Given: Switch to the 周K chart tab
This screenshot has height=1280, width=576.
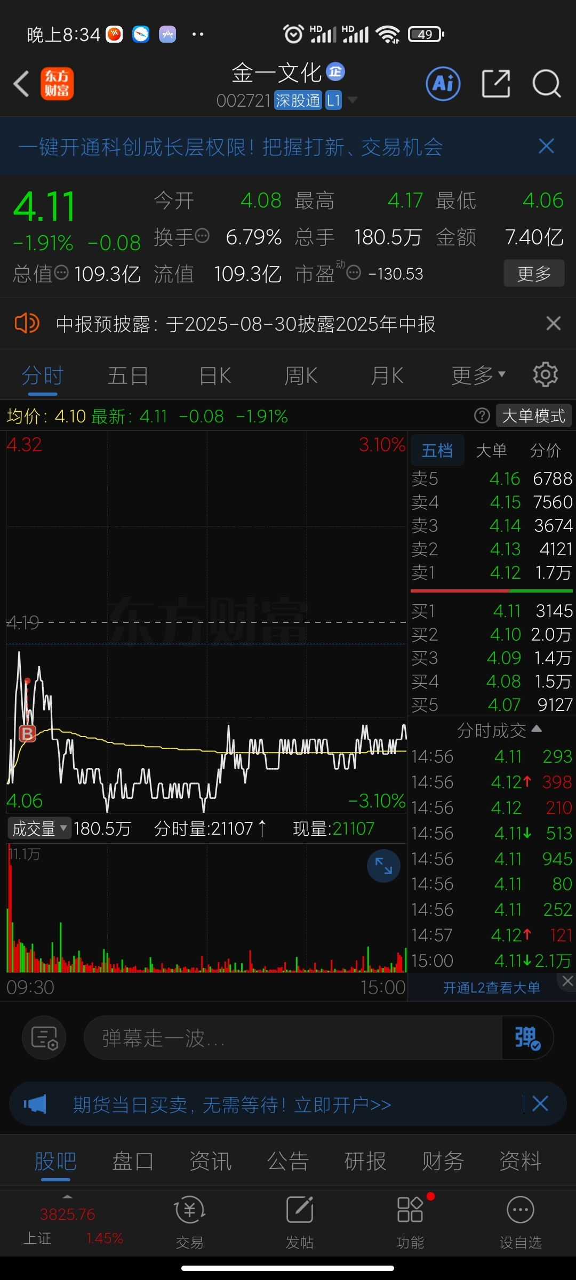Looking at the screenshot, I should 301,376.
